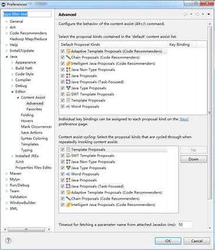This screenshot has width=215, height=250.
Task: Toggle Java Non-Type Proposals checkbox in cycling list
Action: (x=62, y=162)
